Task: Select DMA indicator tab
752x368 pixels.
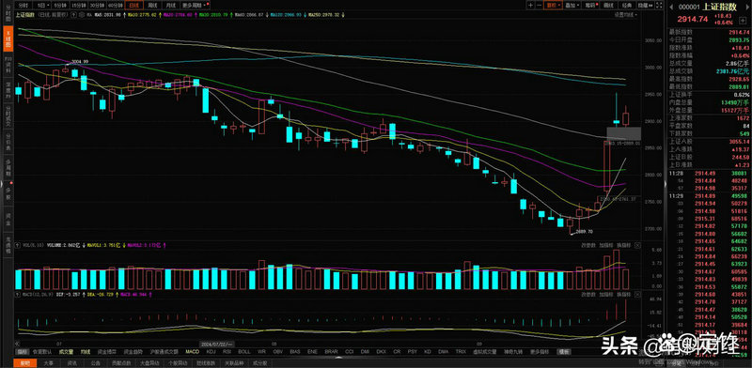Action: pos(443,352)
